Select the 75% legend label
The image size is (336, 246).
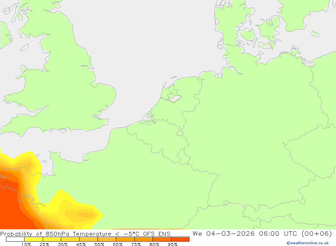[136, 244]
